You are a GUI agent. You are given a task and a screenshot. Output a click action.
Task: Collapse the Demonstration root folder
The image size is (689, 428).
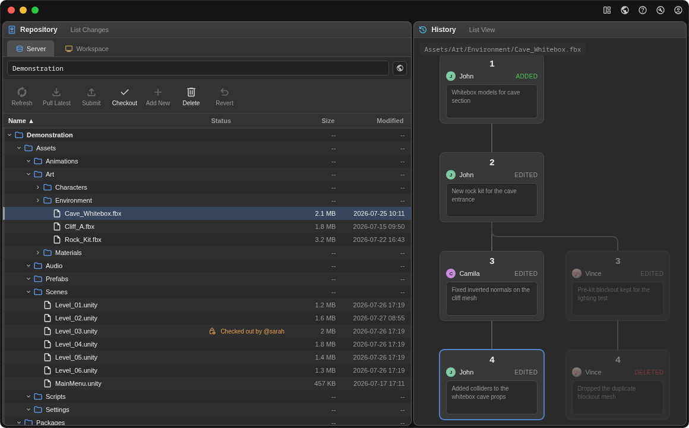tap(10, 135)
